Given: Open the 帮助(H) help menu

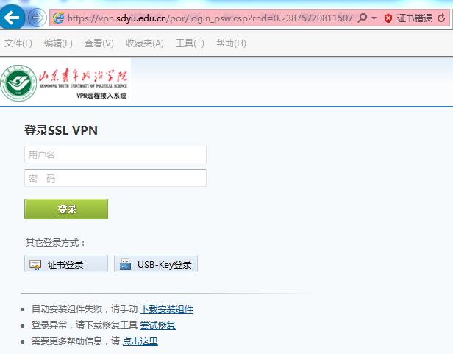Looking at the screenshot, I should 231,43.
